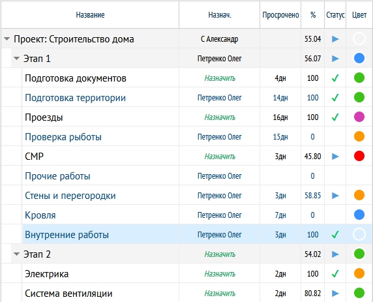Image resolution: width=373 pixels, height=302 pixels.
Task: Click the green checkmark for Подготовка документов
Action: point(335,78)
